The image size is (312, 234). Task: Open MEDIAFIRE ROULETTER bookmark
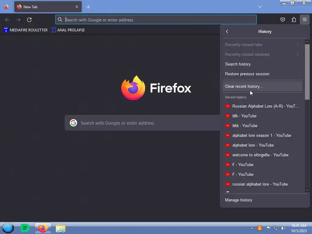(26, 30)
